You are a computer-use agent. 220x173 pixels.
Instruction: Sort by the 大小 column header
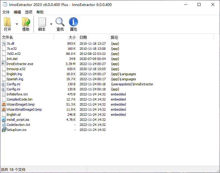pyautogui.click(x=66, y=37)
